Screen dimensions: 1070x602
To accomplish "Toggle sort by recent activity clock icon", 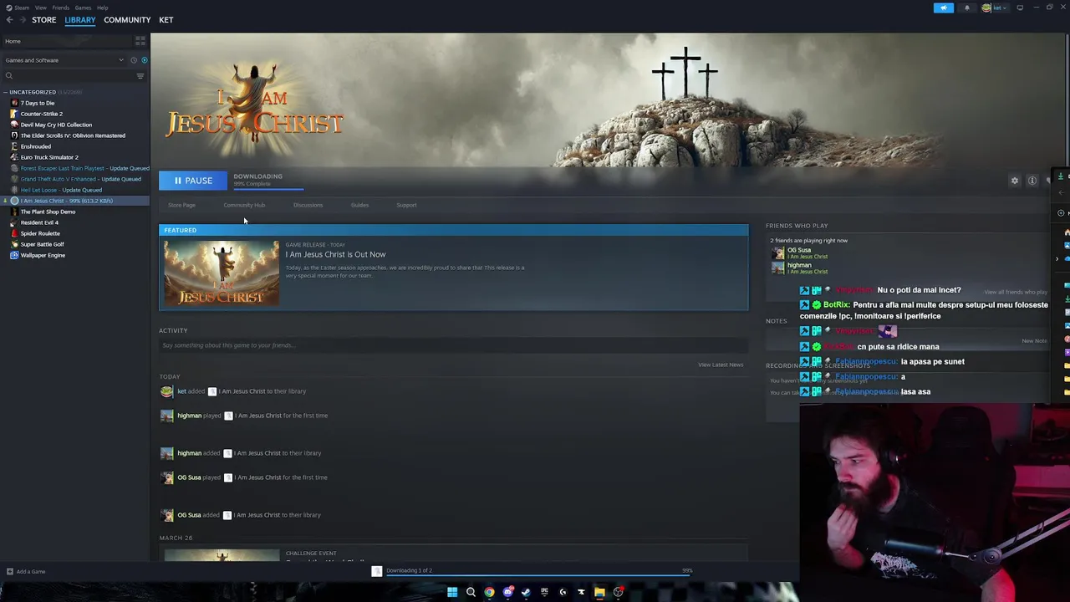I will pos(133,60).
